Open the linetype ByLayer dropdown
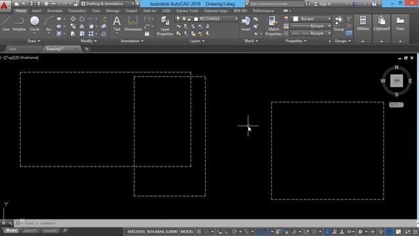419x236 pixels. point(311,33)
